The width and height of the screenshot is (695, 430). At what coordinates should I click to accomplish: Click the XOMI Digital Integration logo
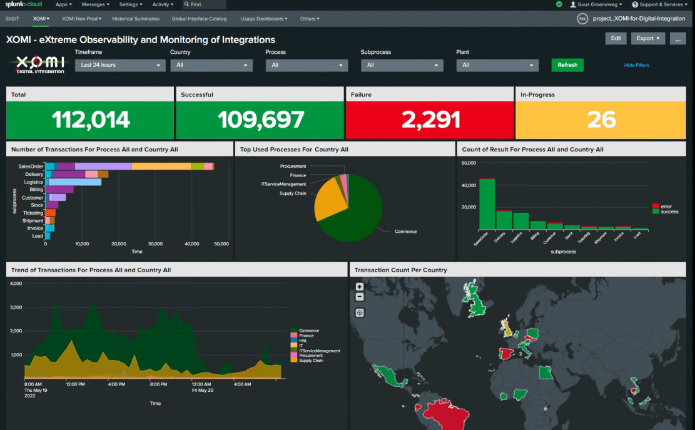click(x=40, y=64)
